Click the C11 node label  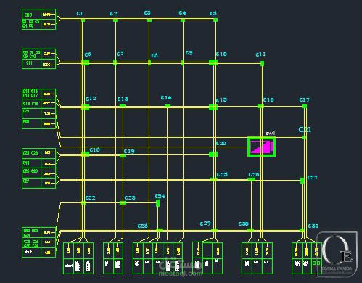coord(260,54)
